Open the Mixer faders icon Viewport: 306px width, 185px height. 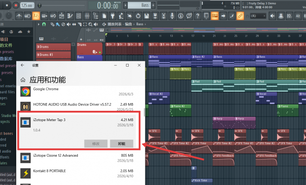[x=87, y=16]
